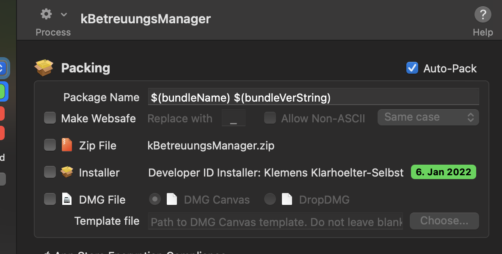Image resolution: width=502 pixels, height=254 pixels.
Task: Click the DropDMG document icon
Action: click(x=287, y=199)
